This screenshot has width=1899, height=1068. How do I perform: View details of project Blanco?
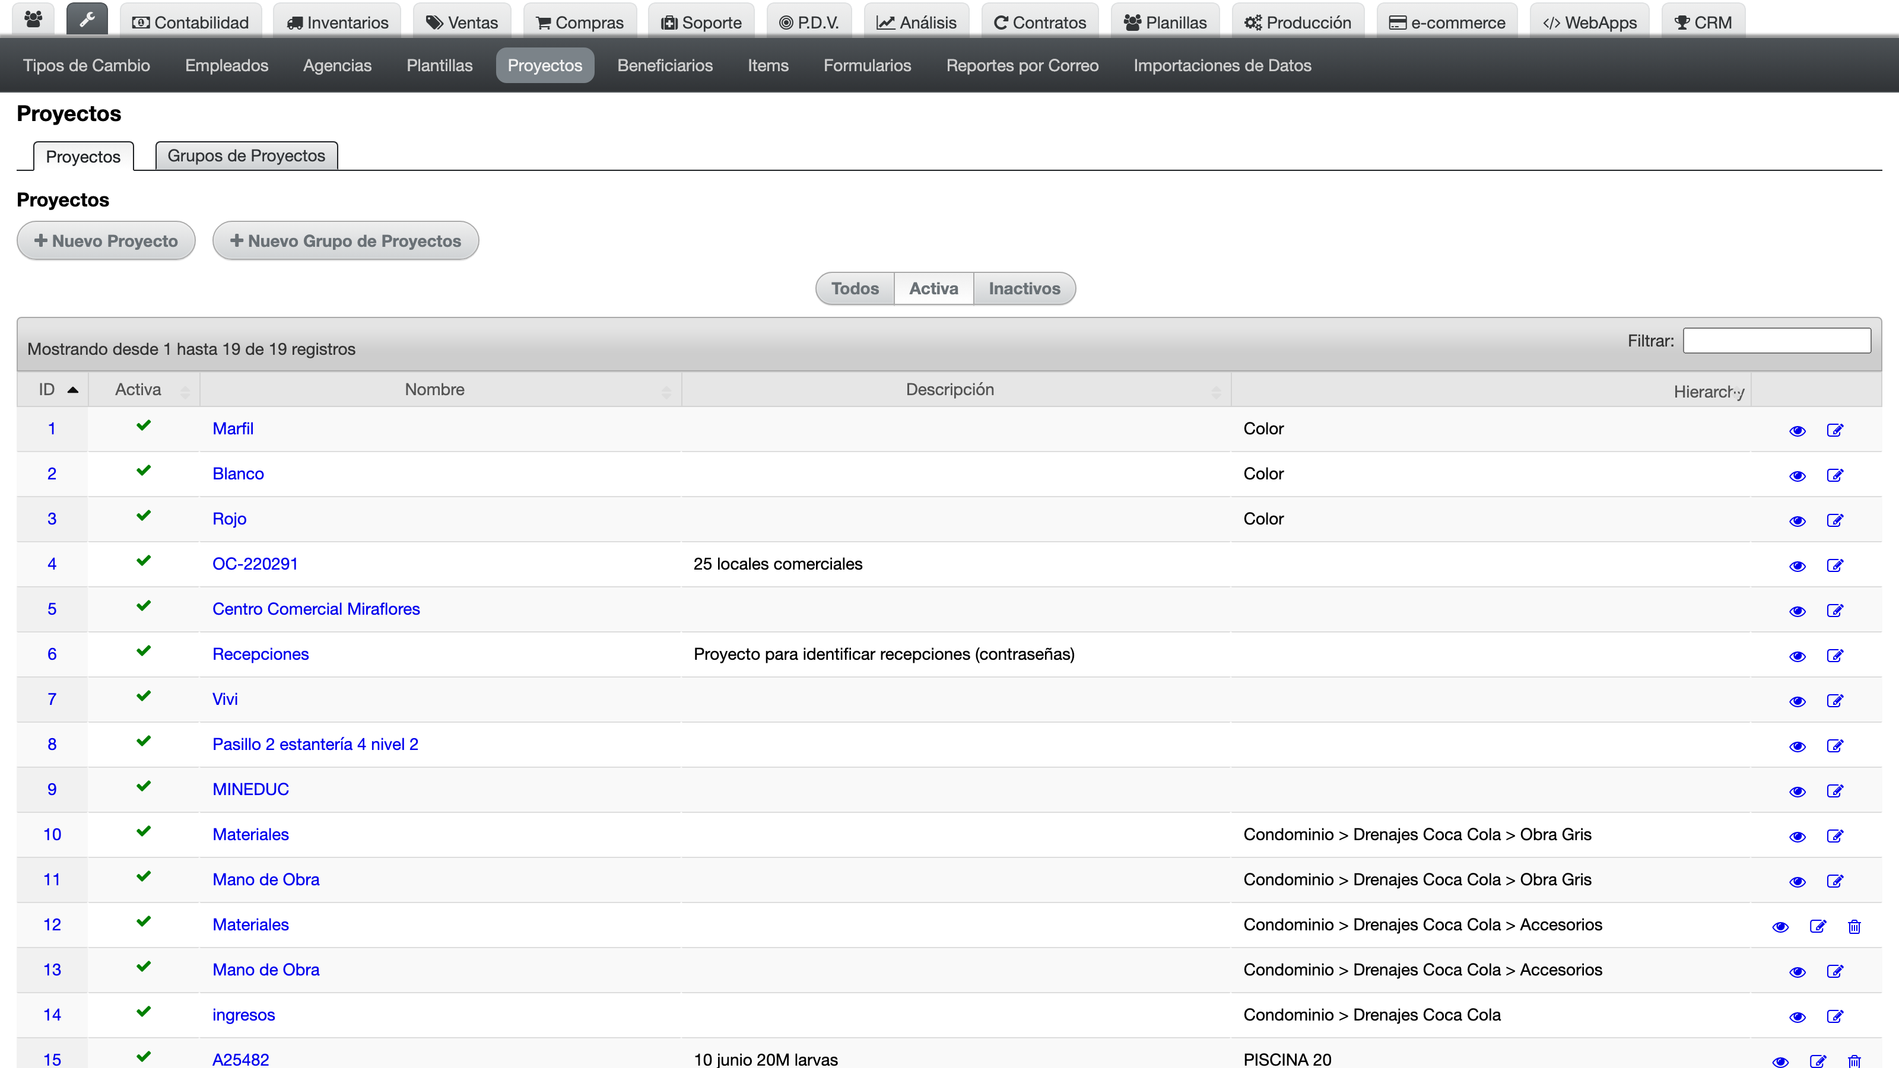coord(1798,476)
